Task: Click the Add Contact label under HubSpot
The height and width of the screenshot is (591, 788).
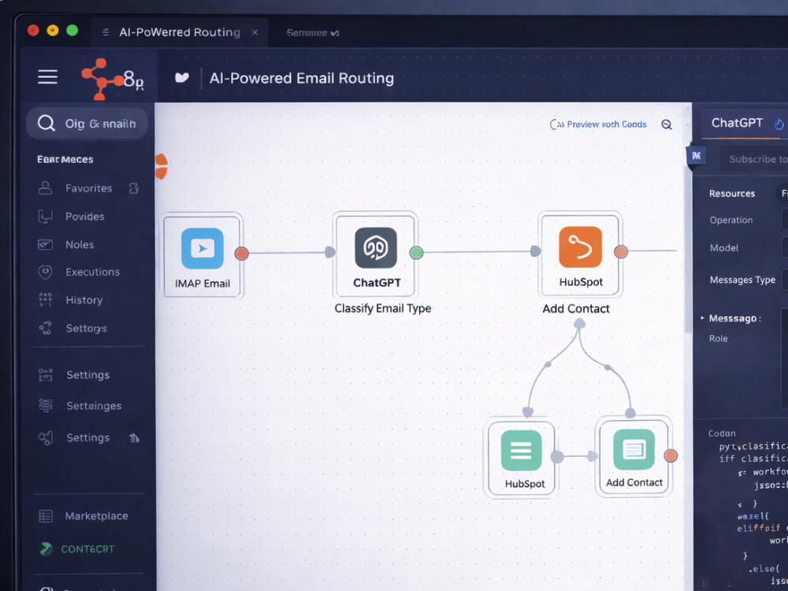Action: click(576, 309)
